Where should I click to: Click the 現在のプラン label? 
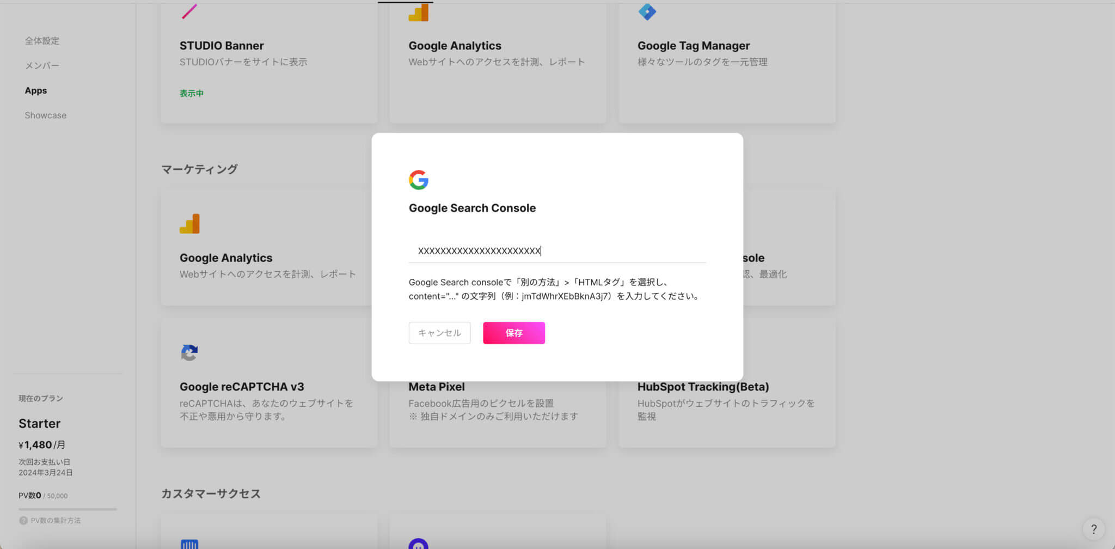tap(41, 398)
